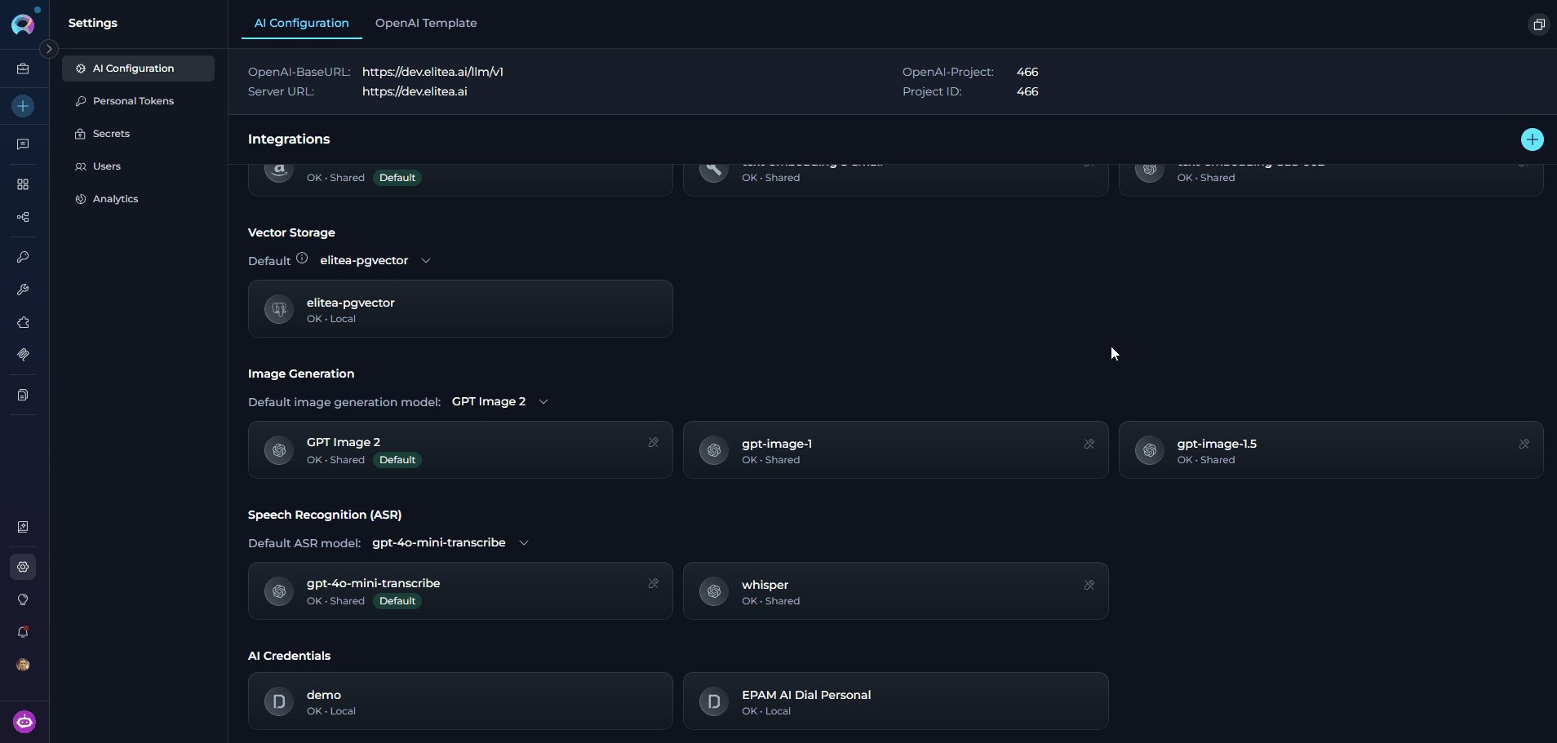Click the key icon in the left navigation rail
This screenshot has height=743, width=1557.
pyautogui.click(x=23, y=257)
